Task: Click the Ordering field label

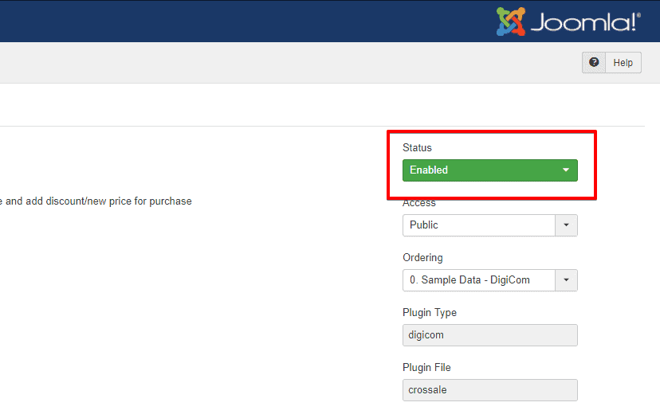Action: (x=422, y=258)
